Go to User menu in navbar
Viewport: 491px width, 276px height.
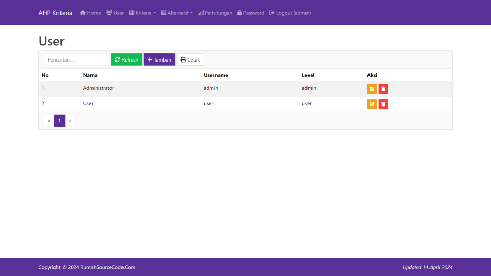pyautogui.click(x=115, y=13)
